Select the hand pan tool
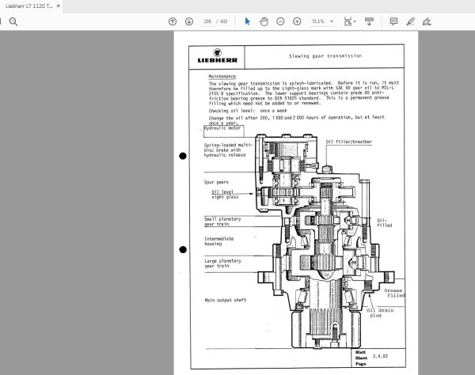 click(x=264, y=21)
